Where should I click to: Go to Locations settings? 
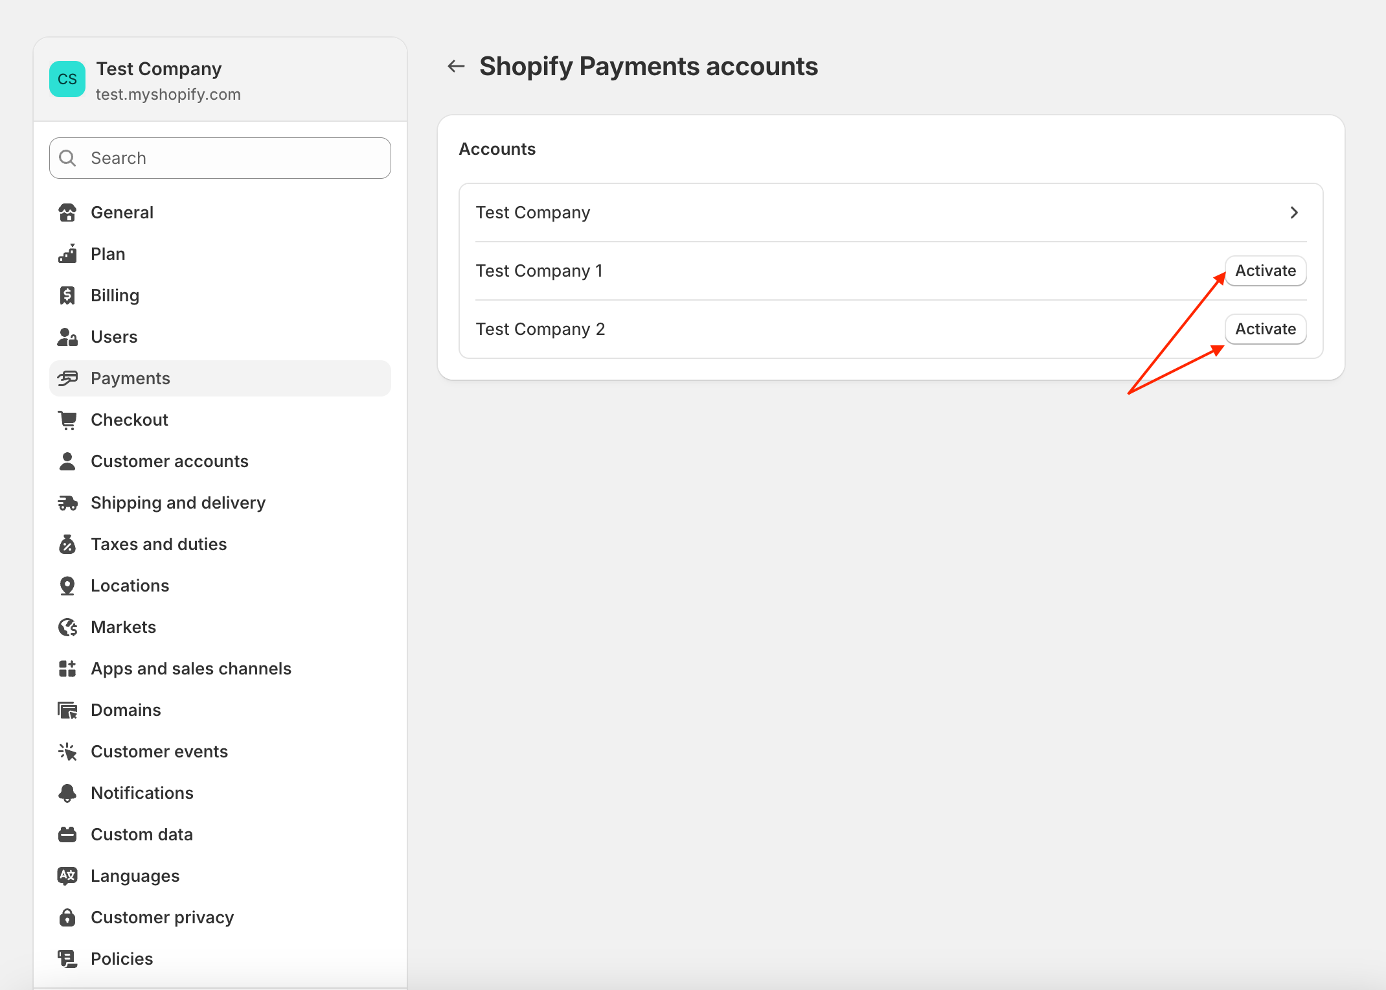tap(220, 586)
